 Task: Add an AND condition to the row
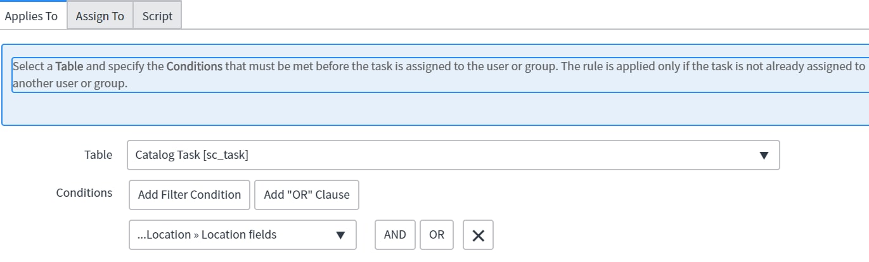point(395,235)
